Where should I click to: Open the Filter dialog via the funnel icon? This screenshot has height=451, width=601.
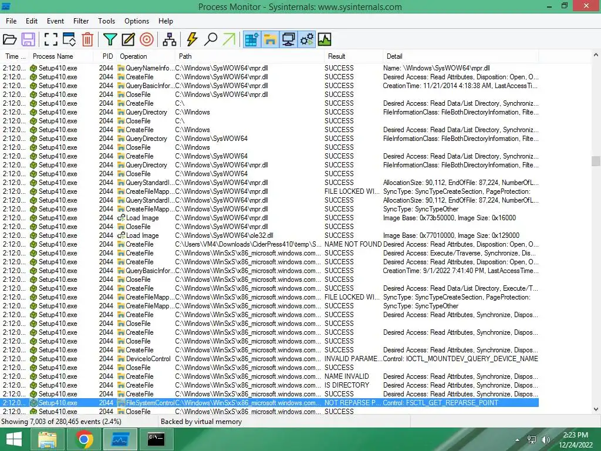pos(110,39)
